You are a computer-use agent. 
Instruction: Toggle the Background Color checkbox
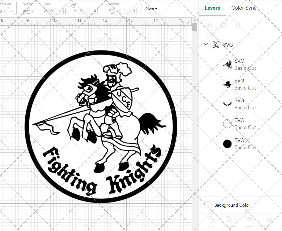tap(208, 205)
